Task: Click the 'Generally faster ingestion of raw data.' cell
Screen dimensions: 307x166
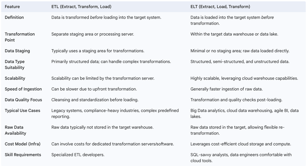Action: [x=226, y=89]
